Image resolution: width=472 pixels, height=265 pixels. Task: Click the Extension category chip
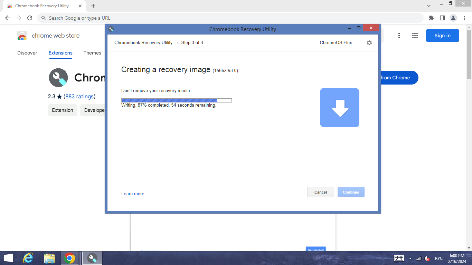63,110
